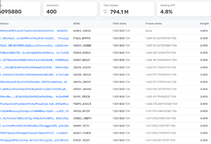Click the validators count 400
Screen dimensions: 211x144
[51, 12]
